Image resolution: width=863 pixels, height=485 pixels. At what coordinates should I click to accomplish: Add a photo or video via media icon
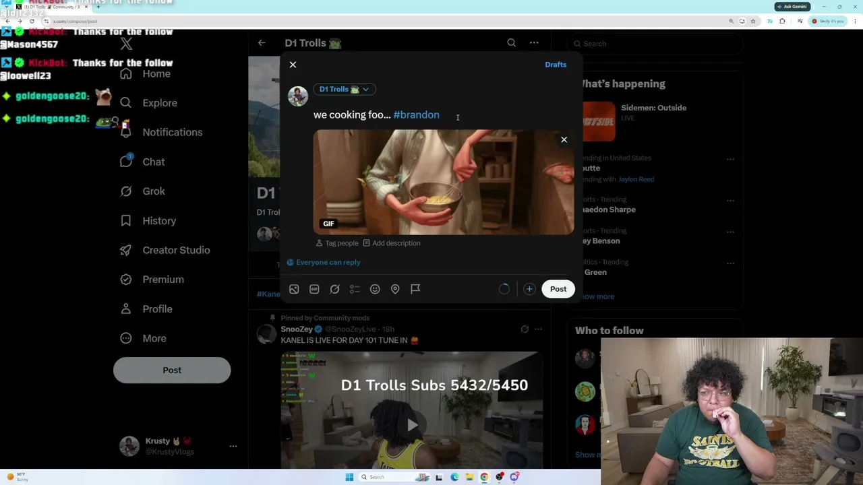click(294, 289)
